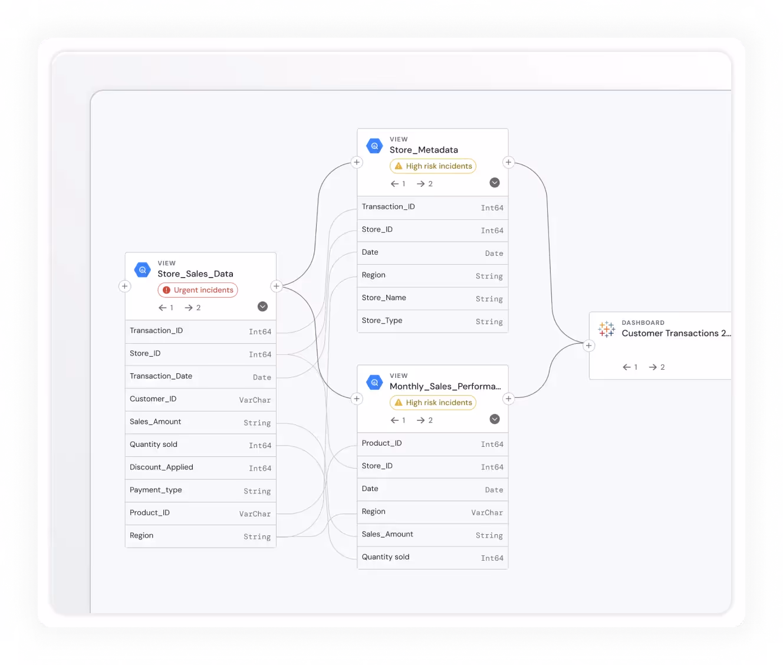Select Store_Type column row
This screenshot has width=783, height=665.
click(433, 321)
